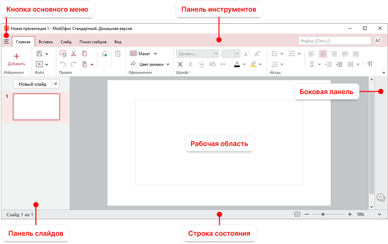This screenshot has height=244, width=388.
Task: Open the main menu hamburger button
Action: coord(6,42)
